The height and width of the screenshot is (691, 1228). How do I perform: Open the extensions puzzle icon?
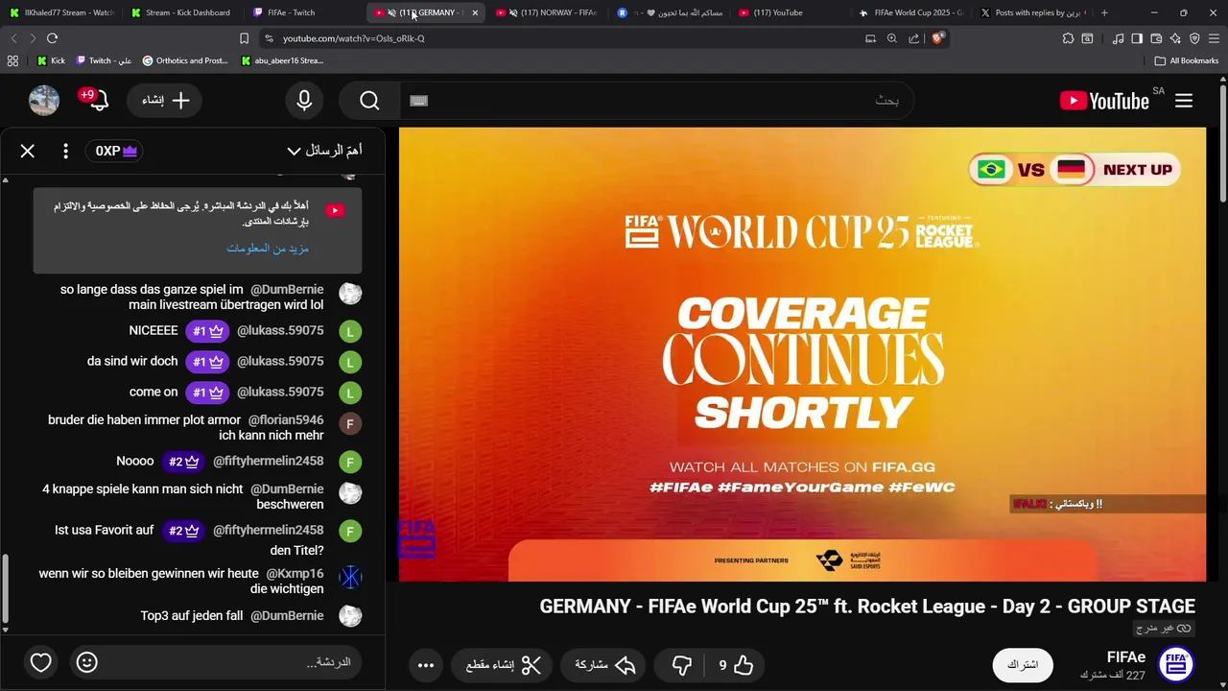click(x=1068, y=38)
